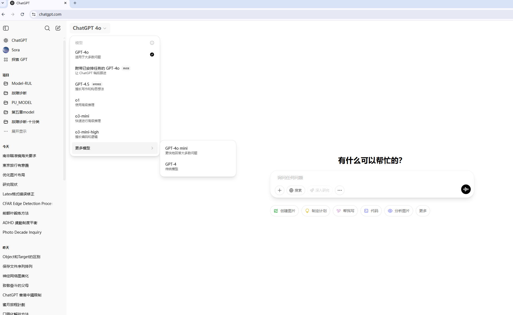Click the folder icon next to 第五章model

tap(6, 112)
